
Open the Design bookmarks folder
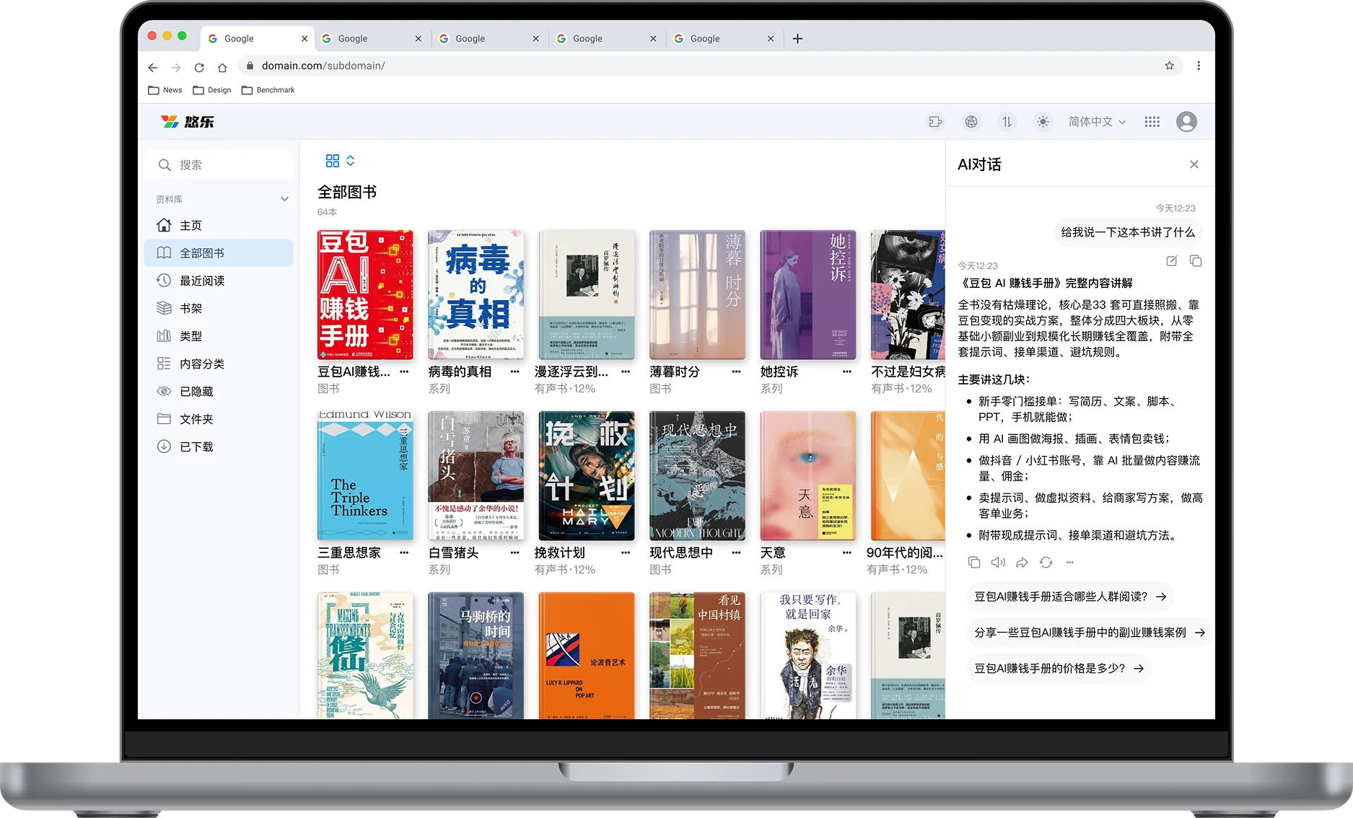pyautogui.click(x=212, y=90)
